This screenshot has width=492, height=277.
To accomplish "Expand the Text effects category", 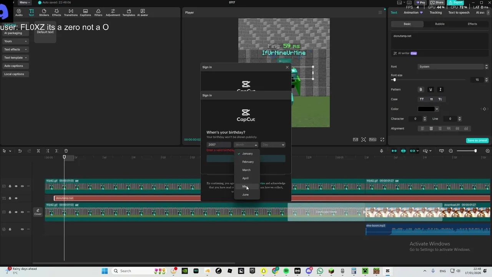I will 15,50.
